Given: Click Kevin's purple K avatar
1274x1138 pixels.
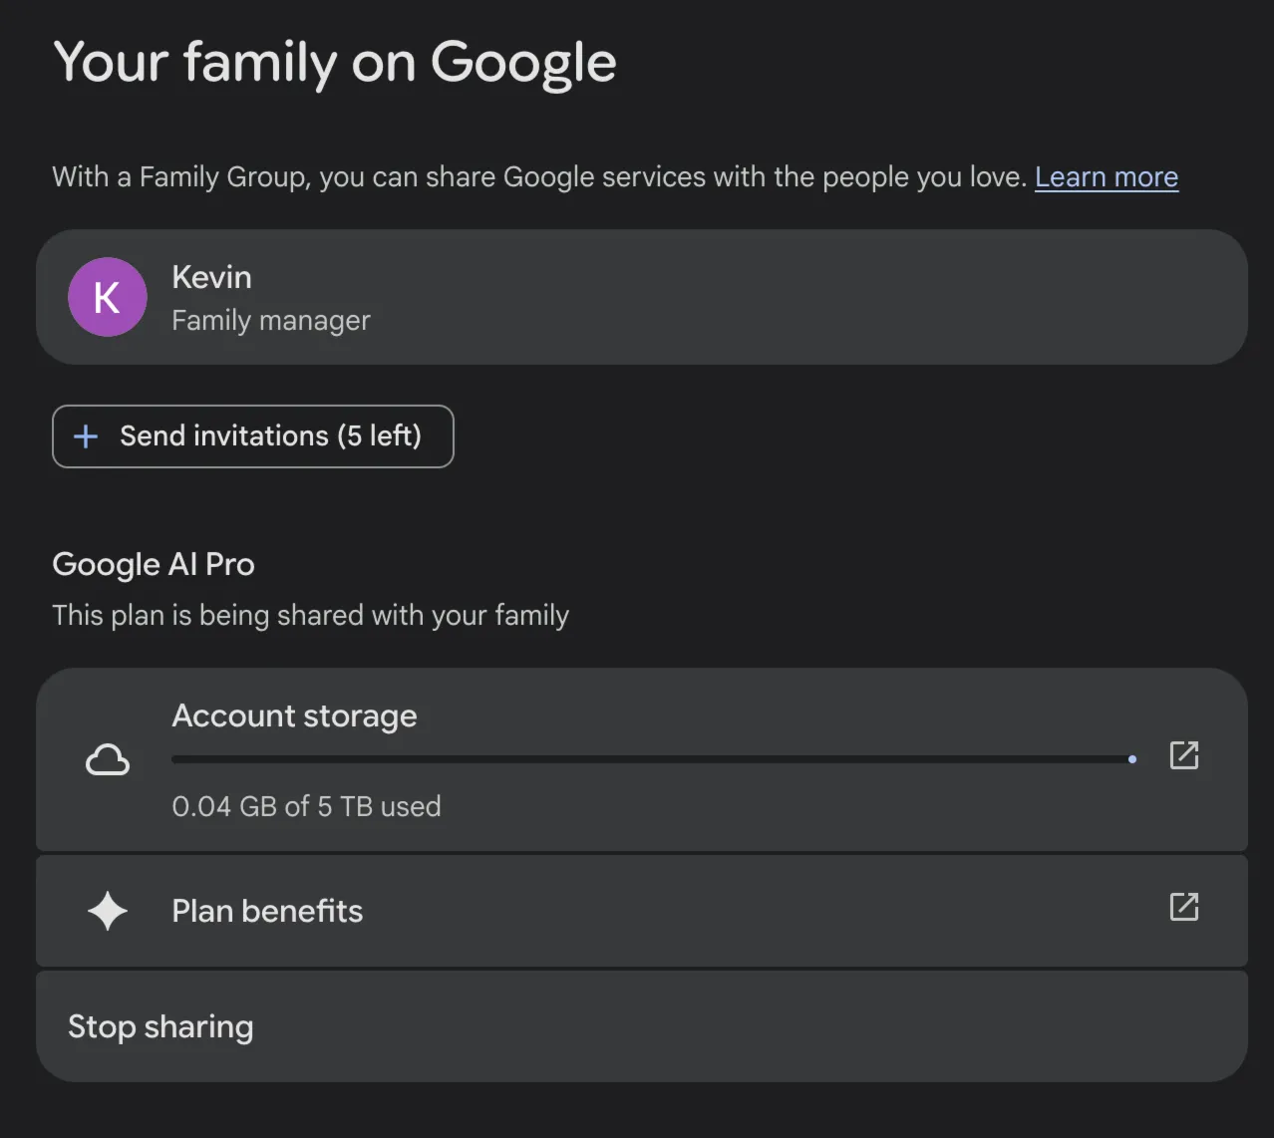Looking at the screenshot, I should [108, 297].
